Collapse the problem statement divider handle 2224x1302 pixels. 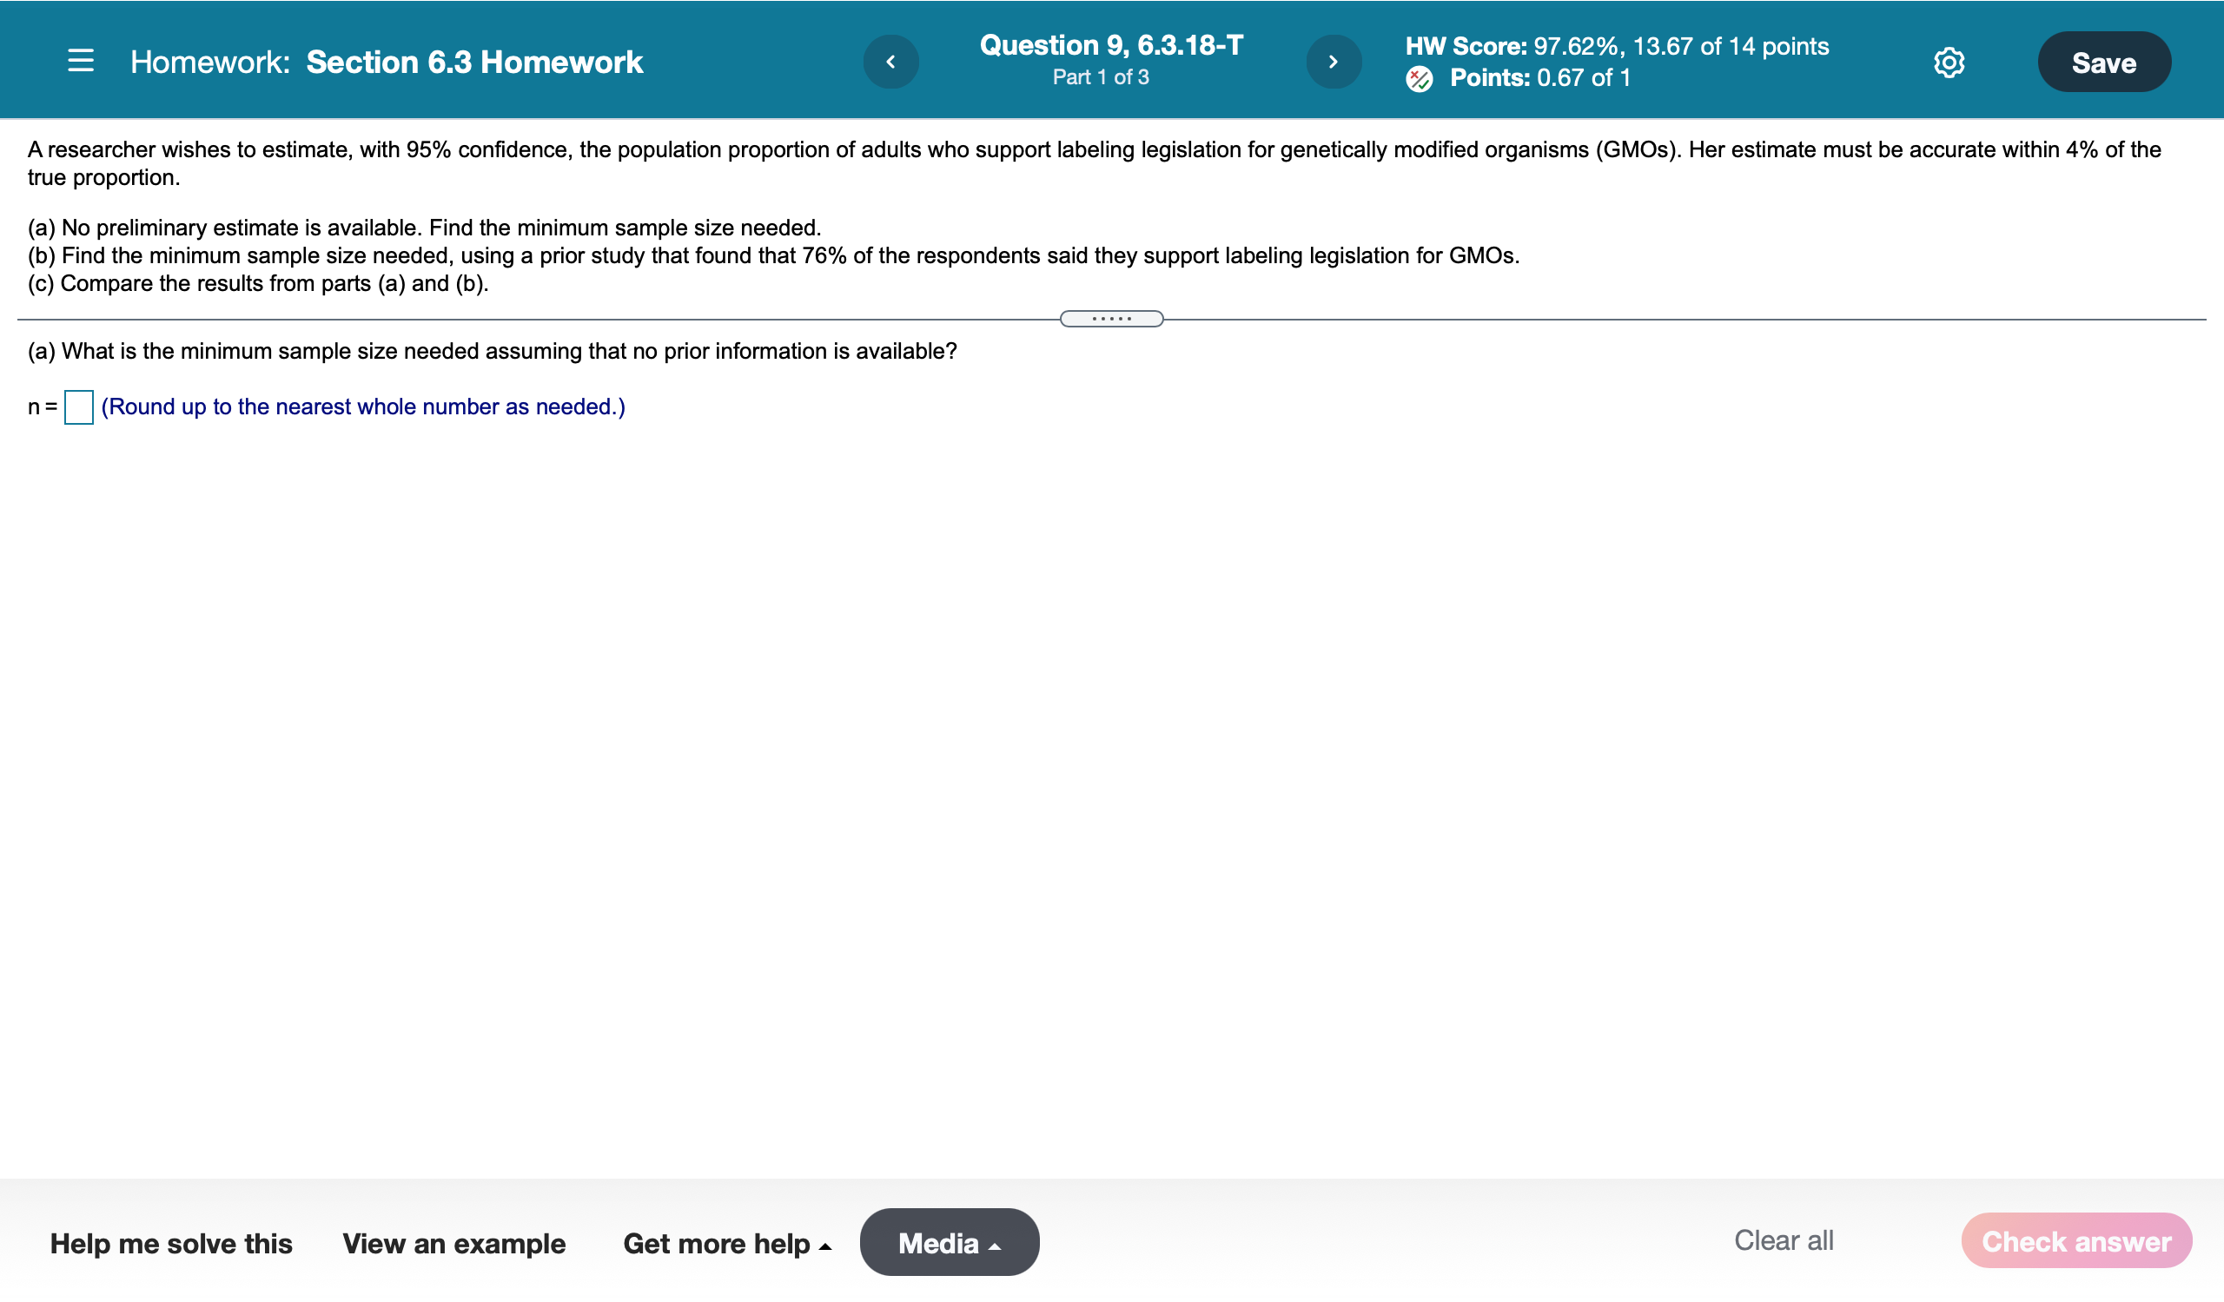tap(1111, 319)
